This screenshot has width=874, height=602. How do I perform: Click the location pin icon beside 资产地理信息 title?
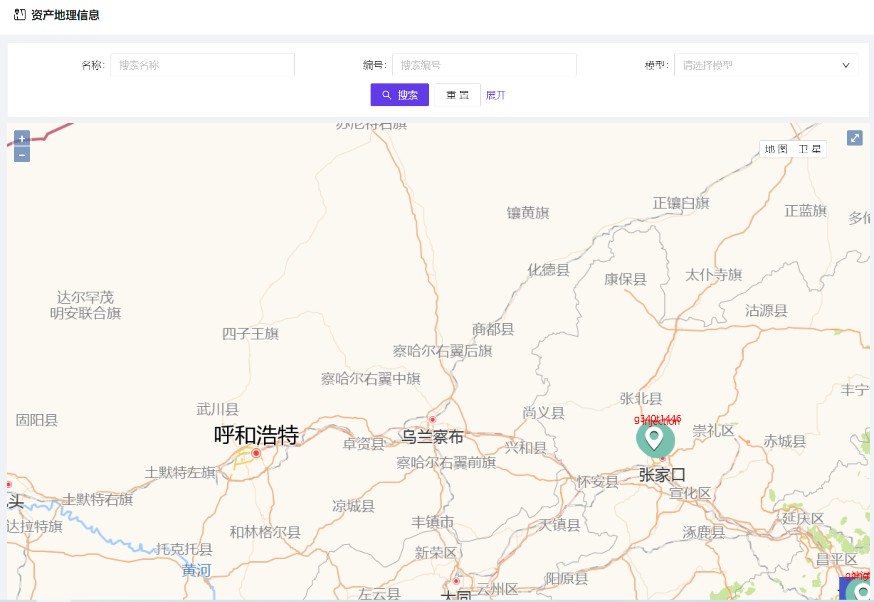pyautogui.click(x=19, y=15)
